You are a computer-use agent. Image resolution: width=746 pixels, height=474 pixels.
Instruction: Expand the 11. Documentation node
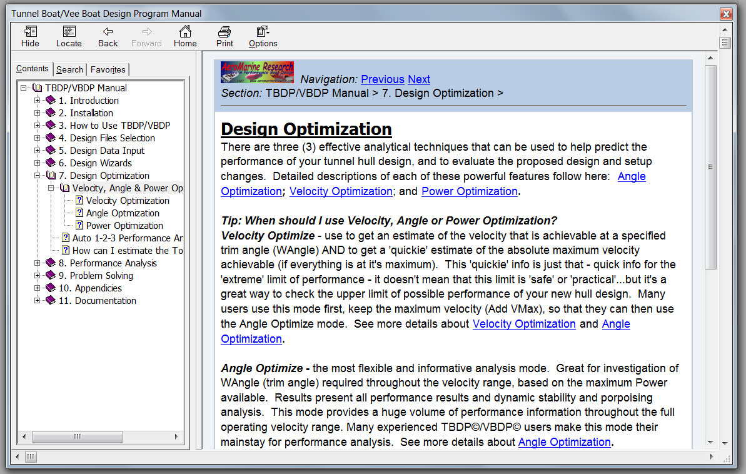point(37,300)
